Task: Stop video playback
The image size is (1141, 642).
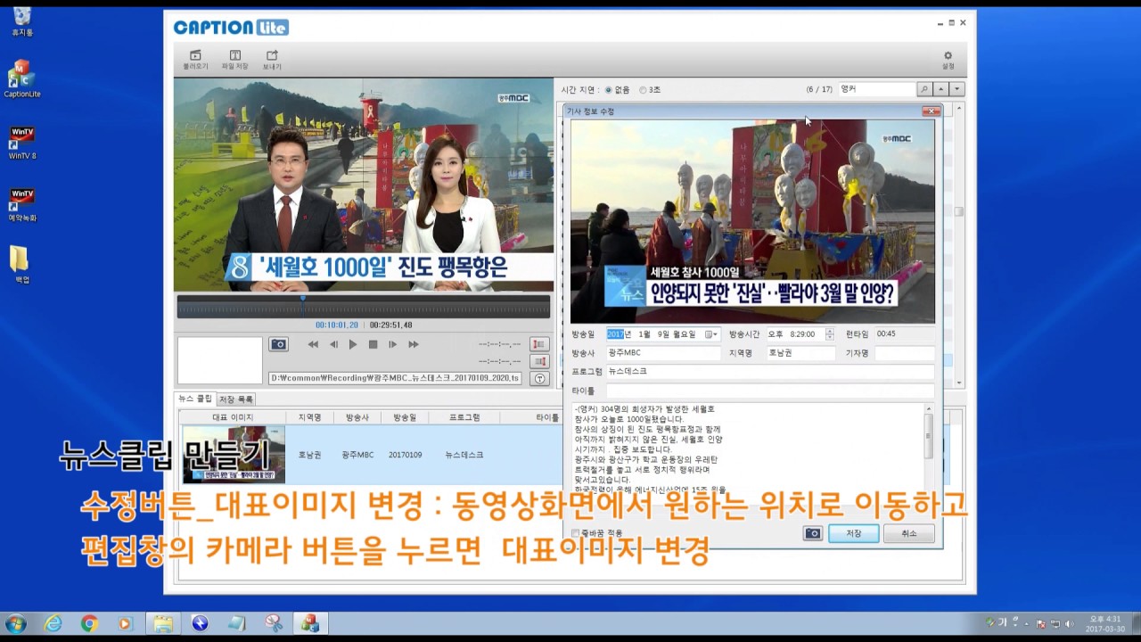Action: click(x=373, y=344)
